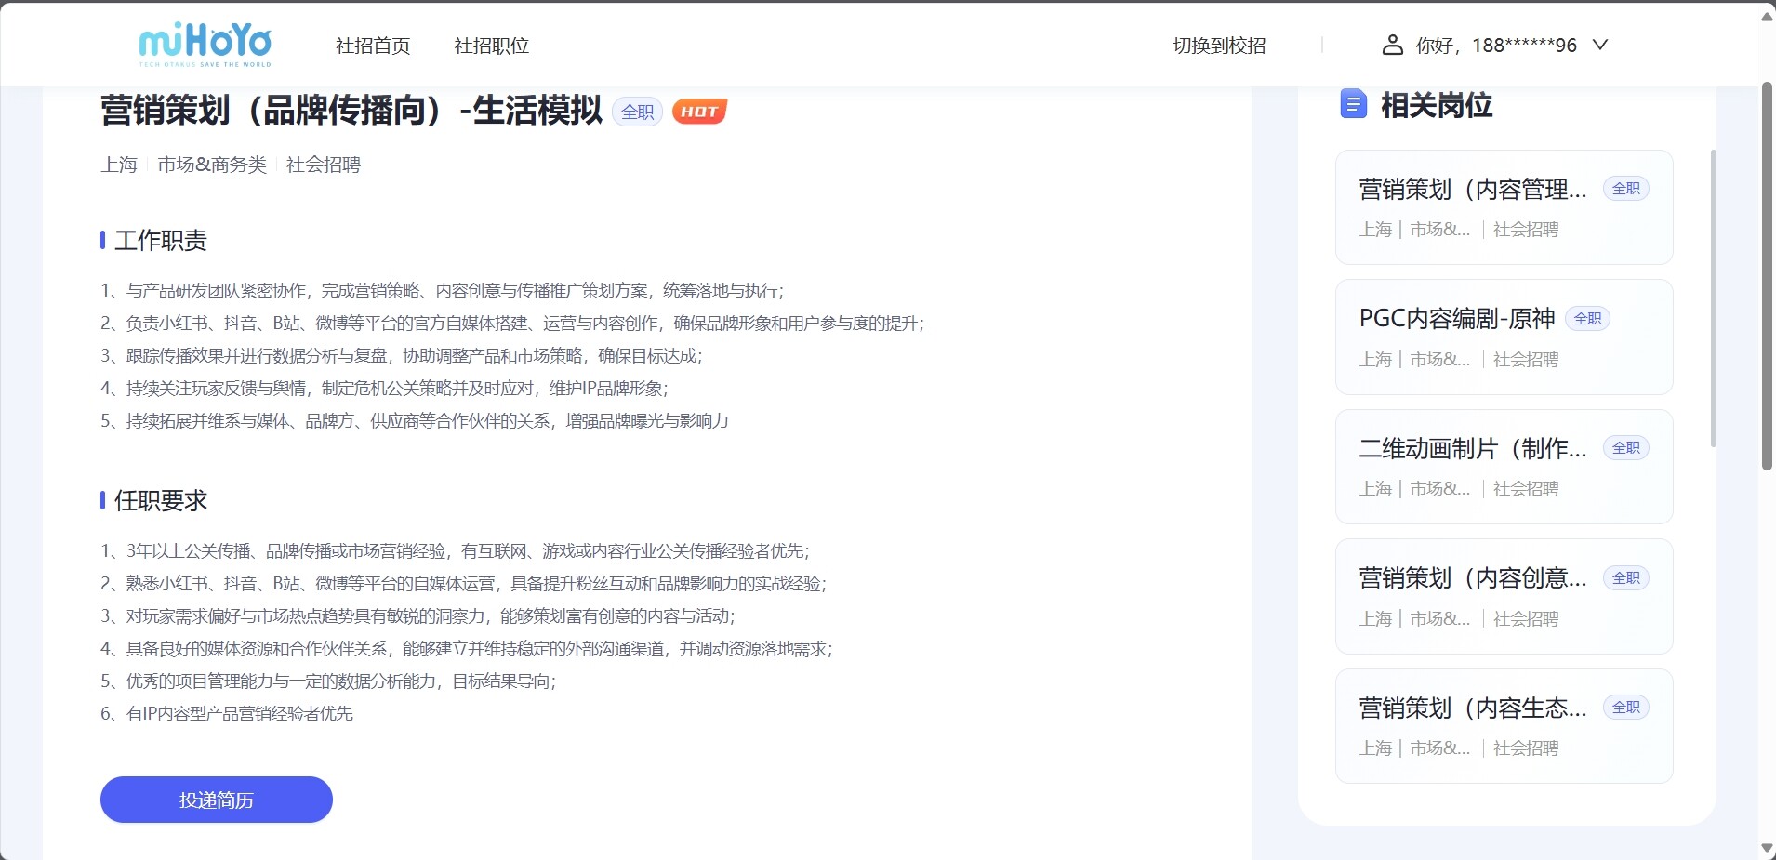This screenshot has width=1776, height=860.
Task: Click the HOT badge beside job title
Action: [699, 112]
